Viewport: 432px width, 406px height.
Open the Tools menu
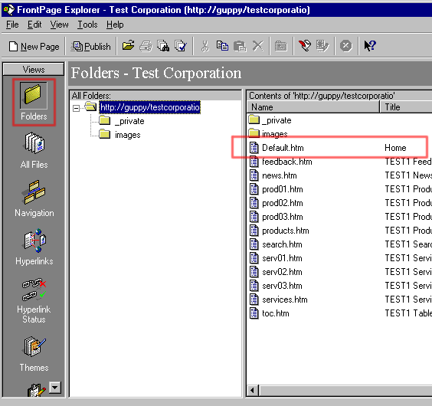[x=87, y=25]
